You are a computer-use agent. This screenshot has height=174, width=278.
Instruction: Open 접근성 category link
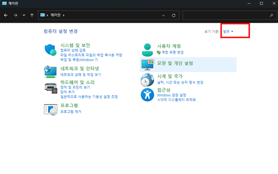click(x=164, y=90)
